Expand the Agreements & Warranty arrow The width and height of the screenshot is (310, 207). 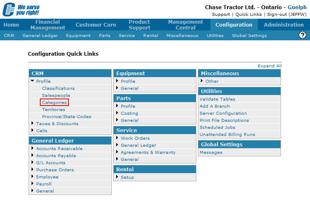click(117, 152)
